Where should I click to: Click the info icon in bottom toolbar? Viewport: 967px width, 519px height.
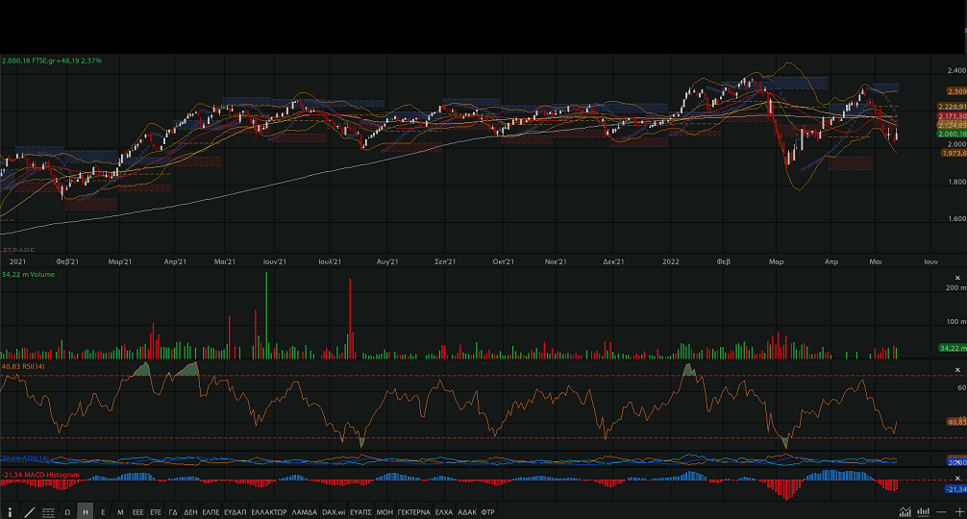click(10, 512)
